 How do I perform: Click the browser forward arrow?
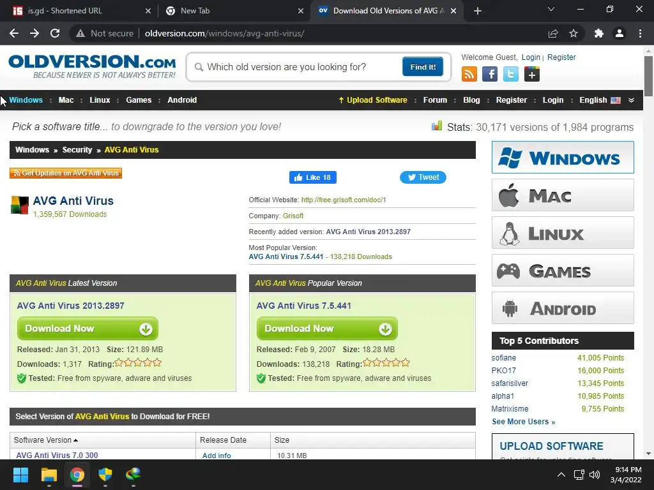click(34, 33)
